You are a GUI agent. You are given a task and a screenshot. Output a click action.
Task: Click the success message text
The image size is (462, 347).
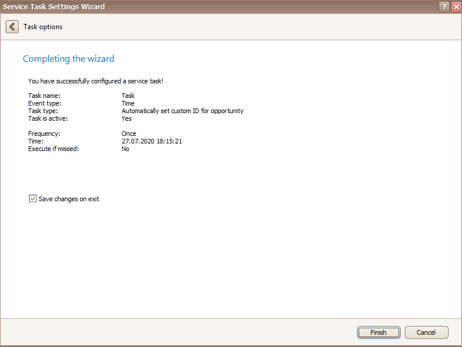pyautogui.click(x=96, y=81)
